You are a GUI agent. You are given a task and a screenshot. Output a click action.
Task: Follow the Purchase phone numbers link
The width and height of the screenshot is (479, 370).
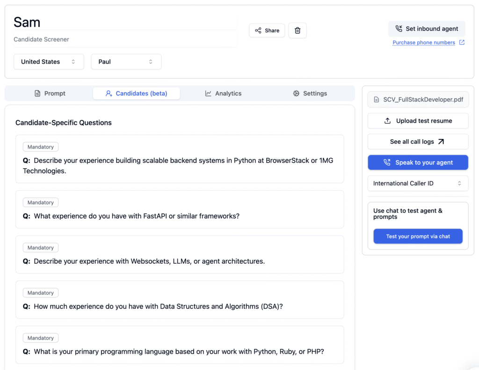click(423, 43)
